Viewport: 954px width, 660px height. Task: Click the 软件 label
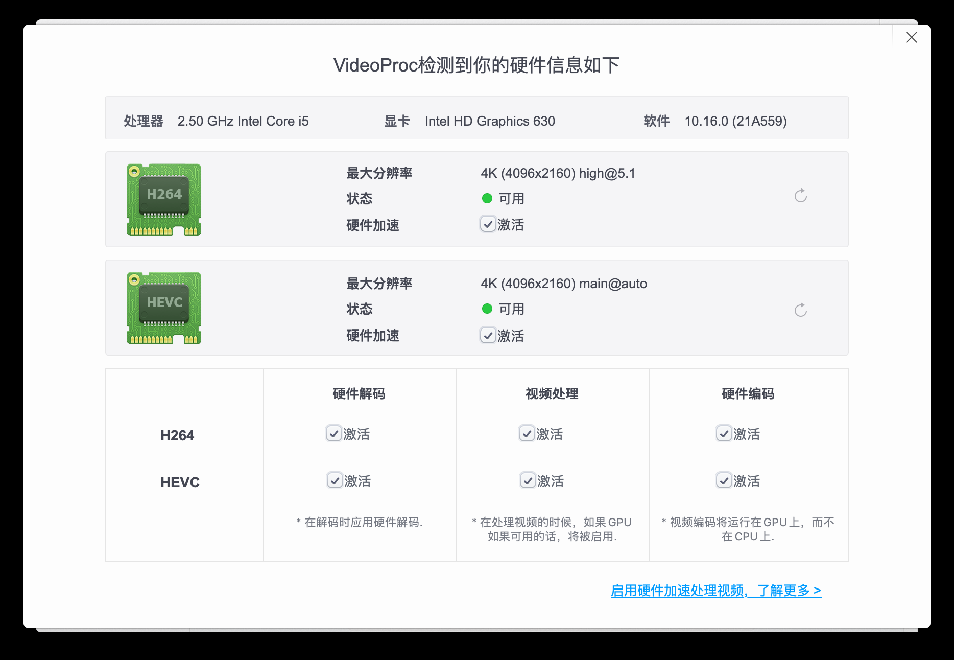(657, 121)
